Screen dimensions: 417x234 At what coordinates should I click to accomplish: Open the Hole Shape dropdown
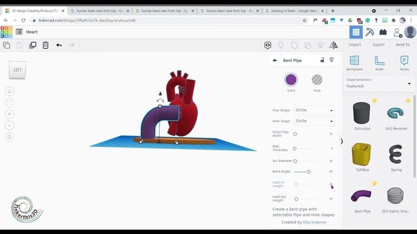point(314,121)
